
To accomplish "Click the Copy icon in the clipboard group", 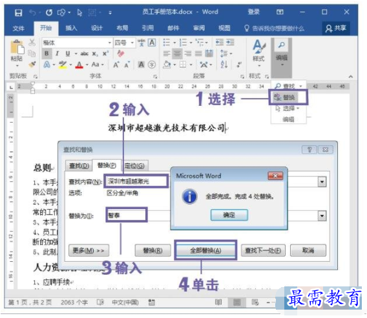I will [x=32, y=54].
